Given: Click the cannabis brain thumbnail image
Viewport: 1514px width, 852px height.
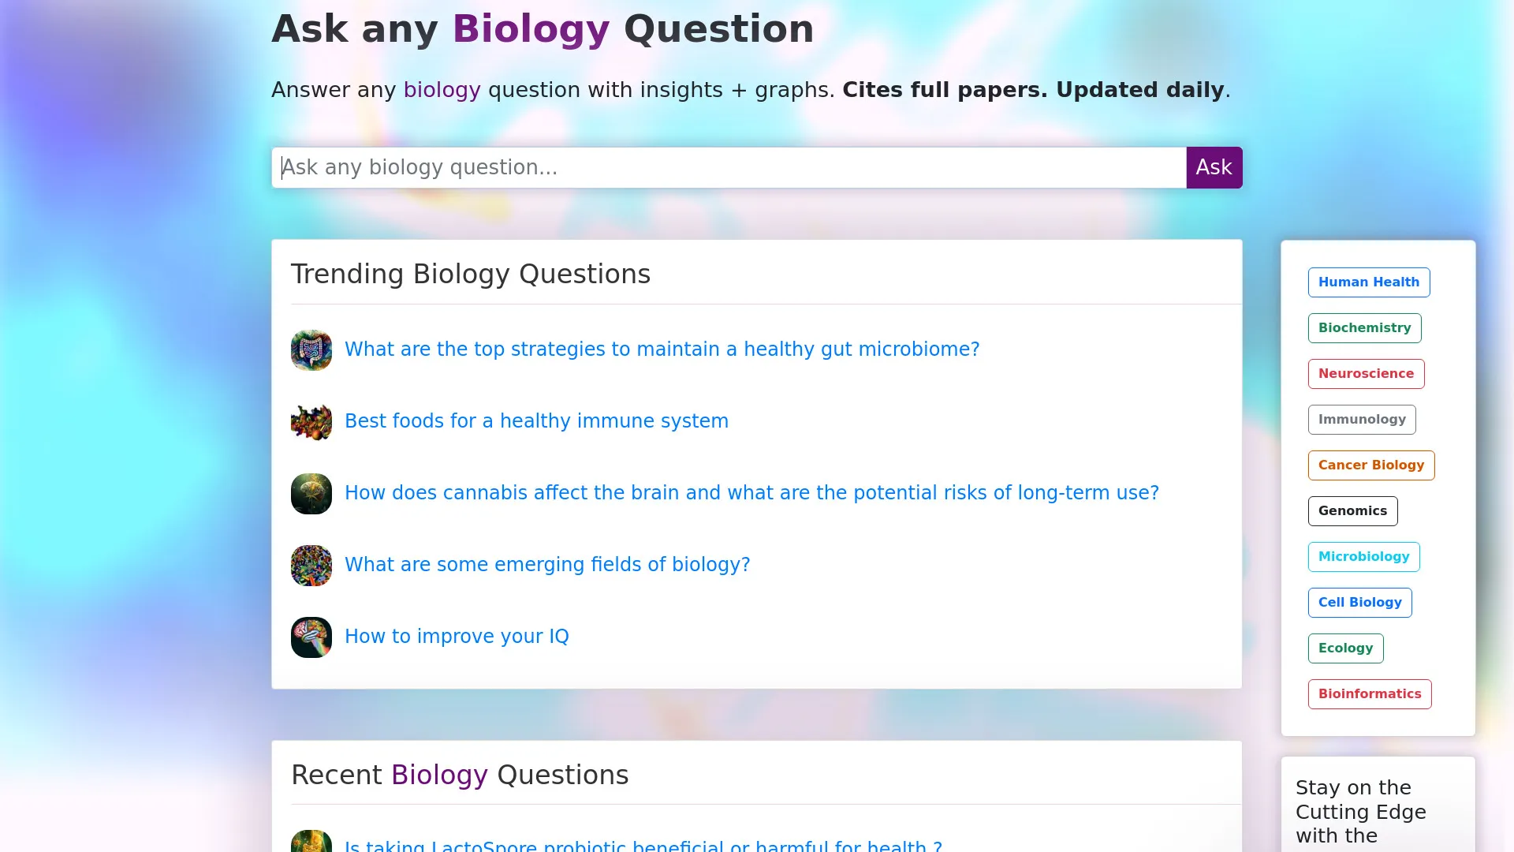Looking at the screenshot, I should [x=311, y=493].
